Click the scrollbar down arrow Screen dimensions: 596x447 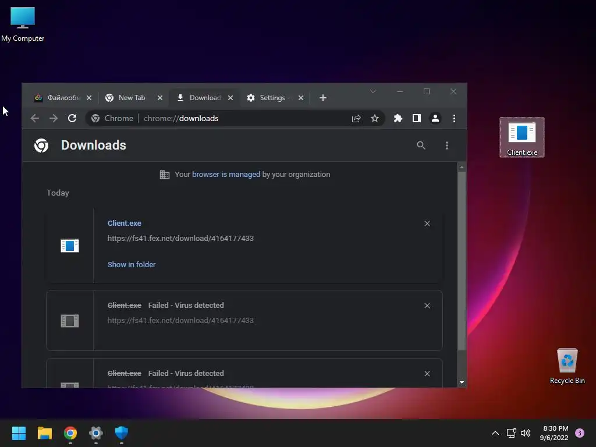pyautogui.click(x=462, y=382)
